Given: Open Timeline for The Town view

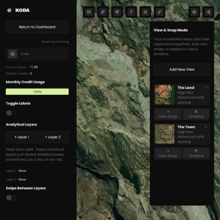Looking at the screenshot, I should pyautogui.click(x=196, y=154).
